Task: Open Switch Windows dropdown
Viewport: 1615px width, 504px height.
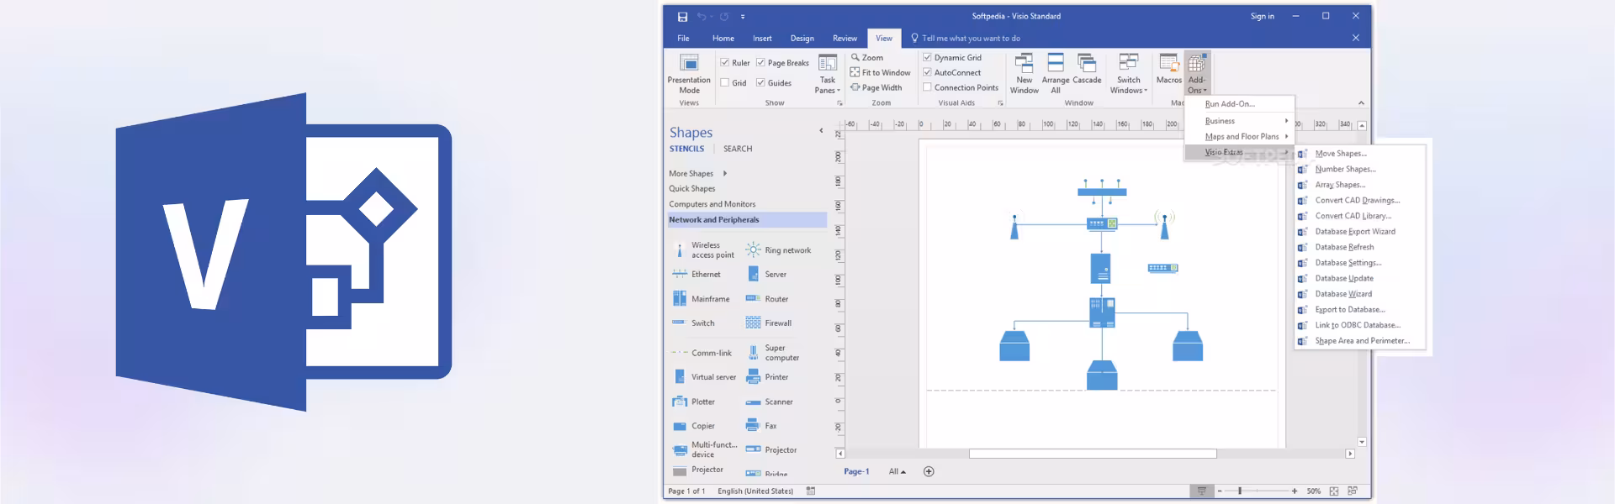Action: [1128, 74]
